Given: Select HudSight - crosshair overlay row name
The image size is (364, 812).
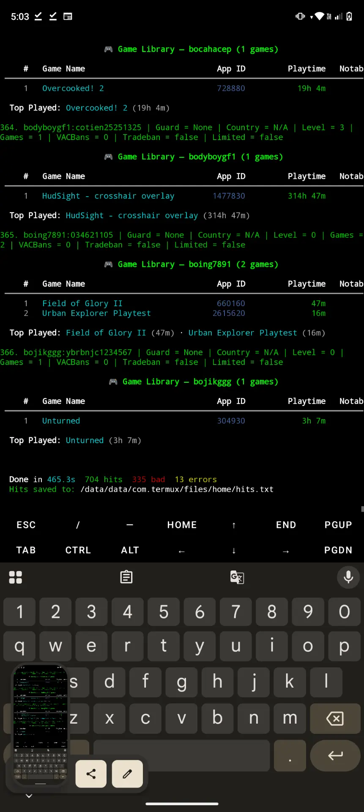Looking at the screenshot, I should pos(108,196).
